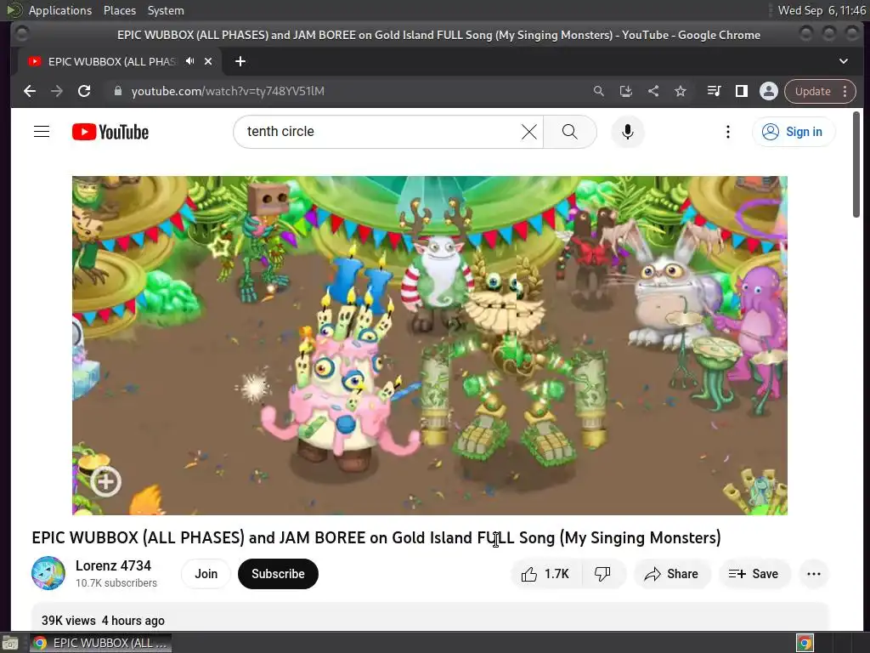Open Lorenz 4734 channel avatar
This screenshot has height=653, width=870.
[x=48, y=573]
